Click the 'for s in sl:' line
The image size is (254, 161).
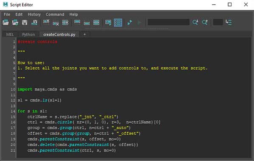[32, 111]
